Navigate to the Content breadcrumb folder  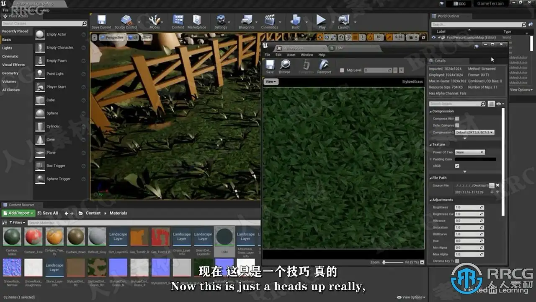93,213
